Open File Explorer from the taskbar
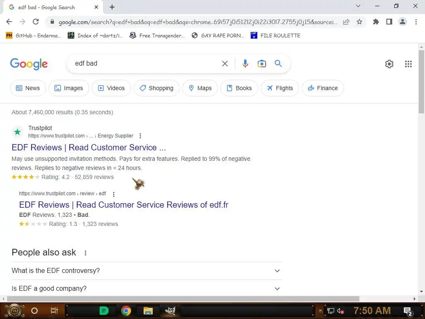 [x=148, y=311]
